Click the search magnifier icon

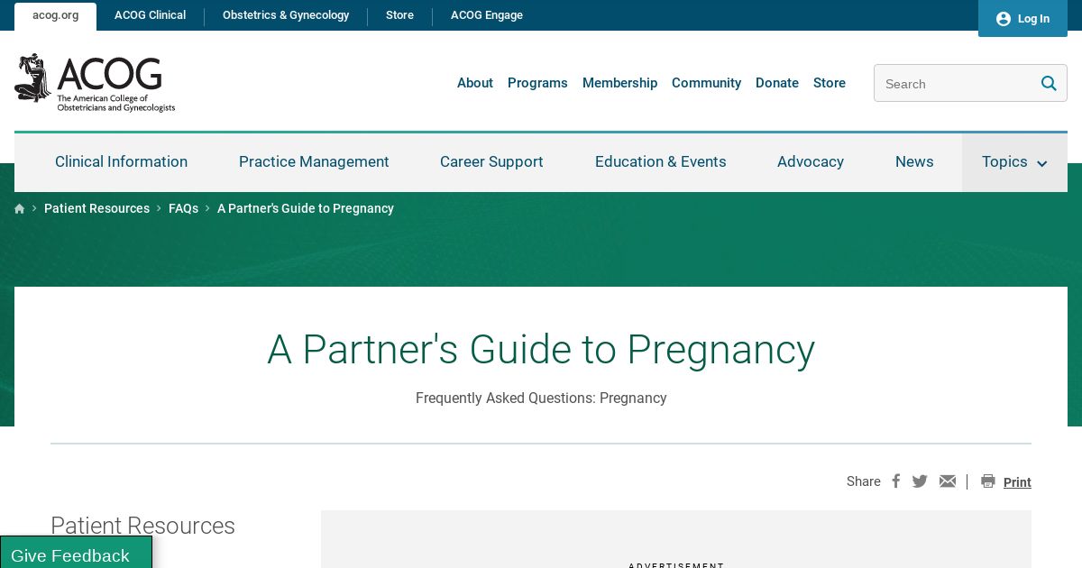pyautogui.click(x=1049, y=83)
